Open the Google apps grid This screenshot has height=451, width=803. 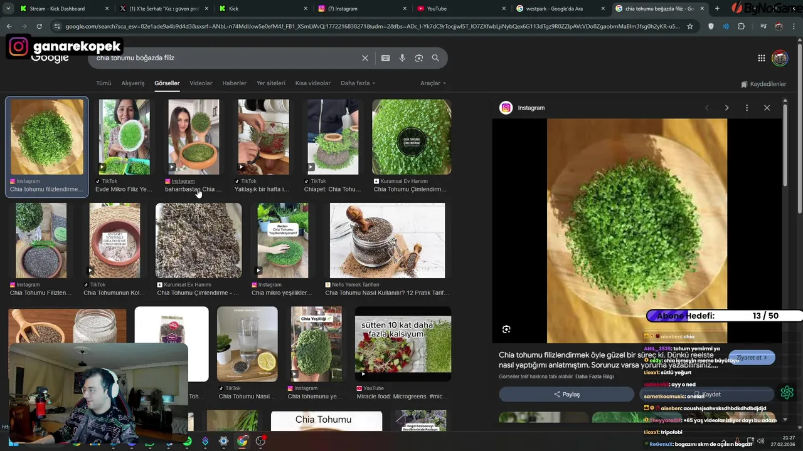click(762, 58)
